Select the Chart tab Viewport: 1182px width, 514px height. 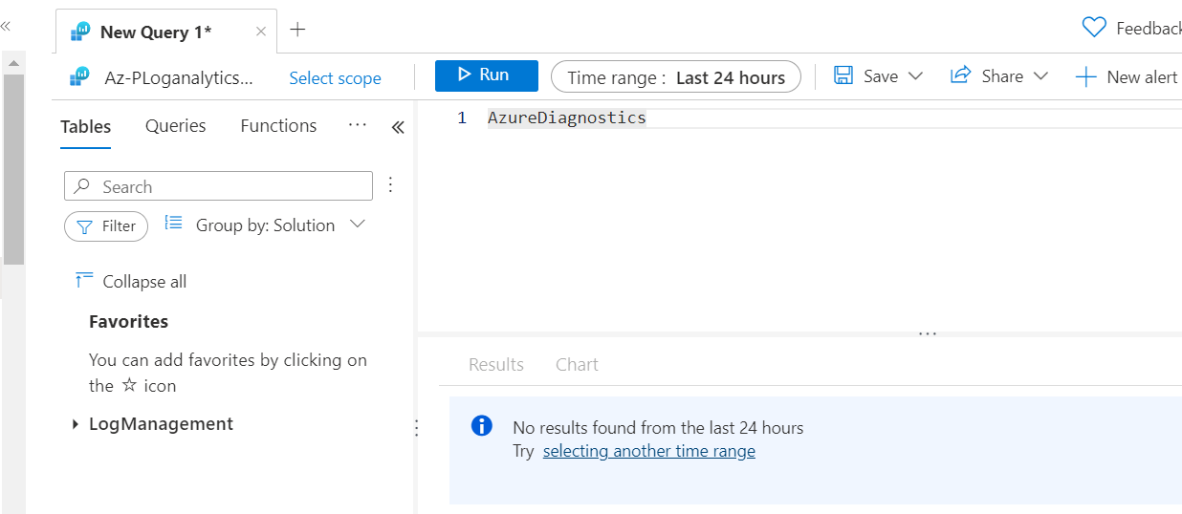click(x=577, y=365)
